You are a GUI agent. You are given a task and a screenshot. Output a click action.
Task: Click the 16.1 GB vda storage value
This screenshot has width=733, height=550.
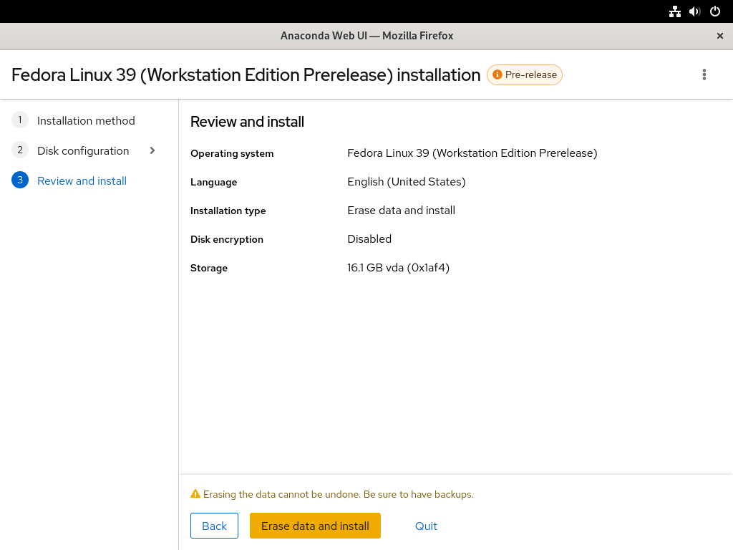tap(398, 268)
